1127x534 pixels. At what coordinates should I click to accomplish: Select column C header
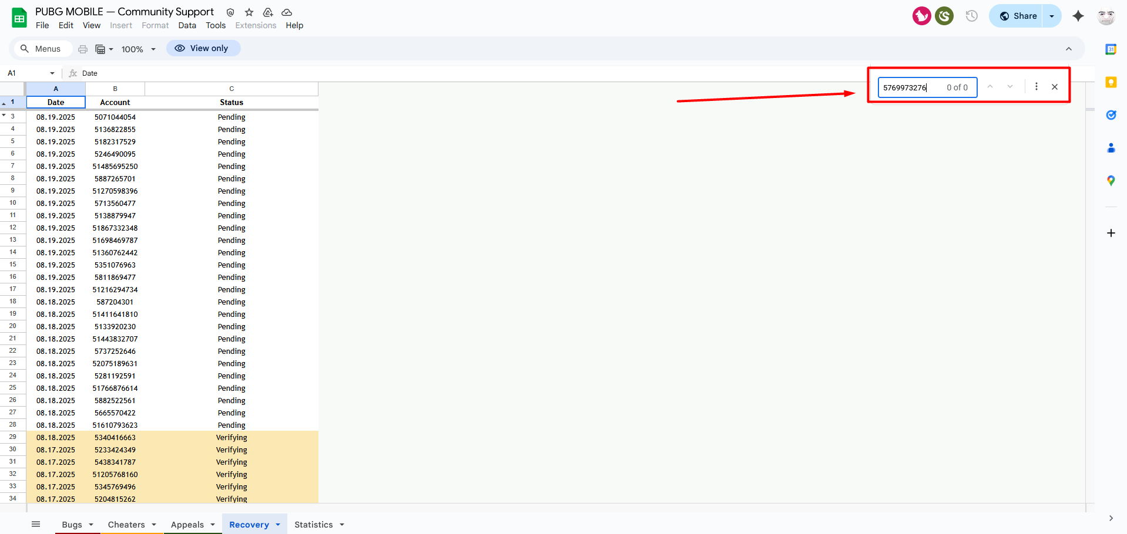pos(232,89)
